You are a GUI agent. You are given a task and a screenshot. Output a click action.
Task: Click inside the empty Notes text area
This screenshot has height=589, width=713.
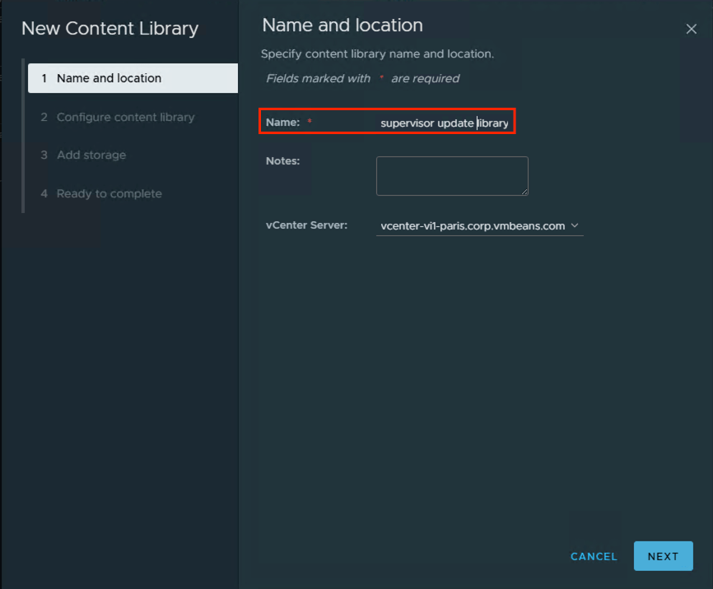(x=451, y=175)
